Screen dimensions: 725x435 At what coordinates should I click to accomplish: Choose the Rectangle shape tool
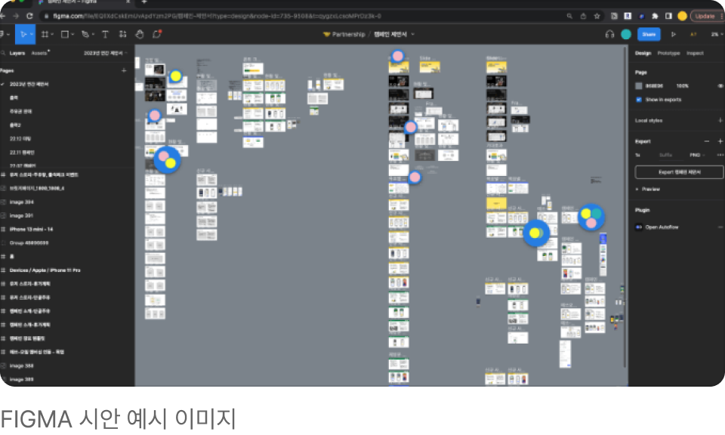point(65,34)
